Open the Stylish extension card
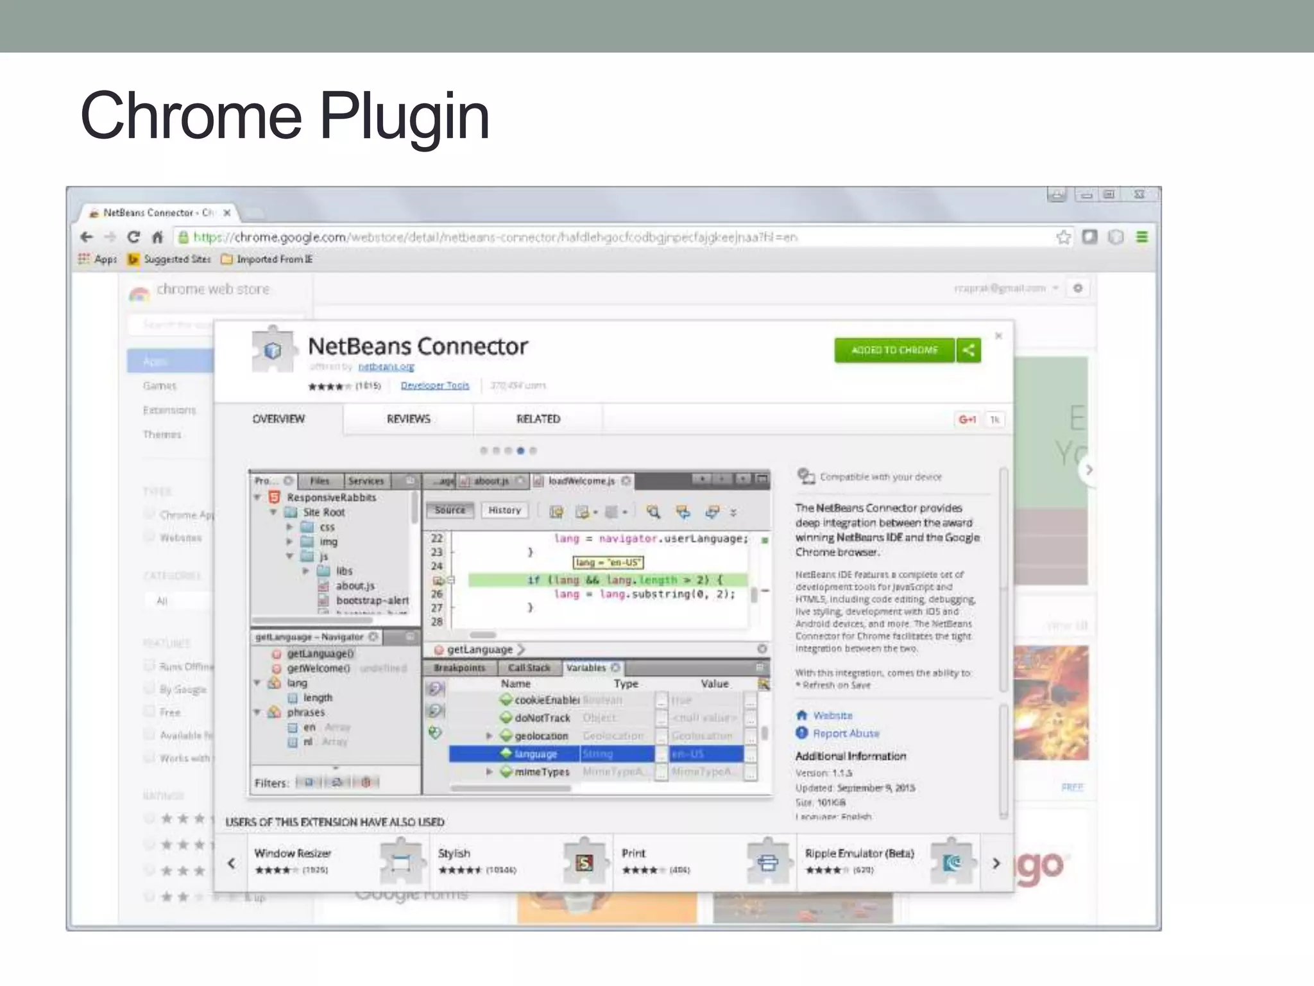Screen dimensions: 1314x986 pyautogui.click(x=522, y=862)
